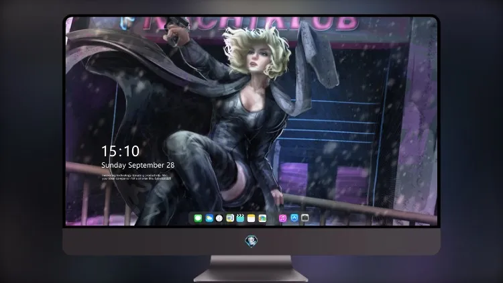Open the green Messages app in dock

tap(198, 219)
